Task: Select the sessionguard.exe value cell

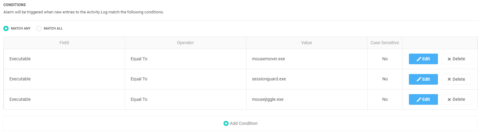Action: [x=307, y=79]
